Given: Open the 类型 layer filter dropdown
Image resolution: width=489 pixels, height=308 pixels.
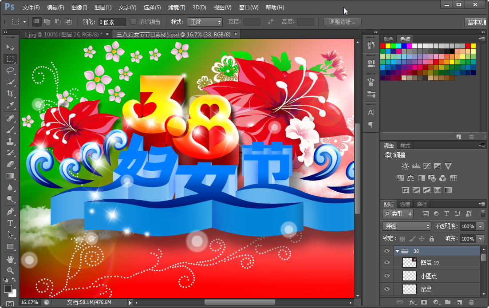Looking at the screenshot, I should (x=398, y=214).
